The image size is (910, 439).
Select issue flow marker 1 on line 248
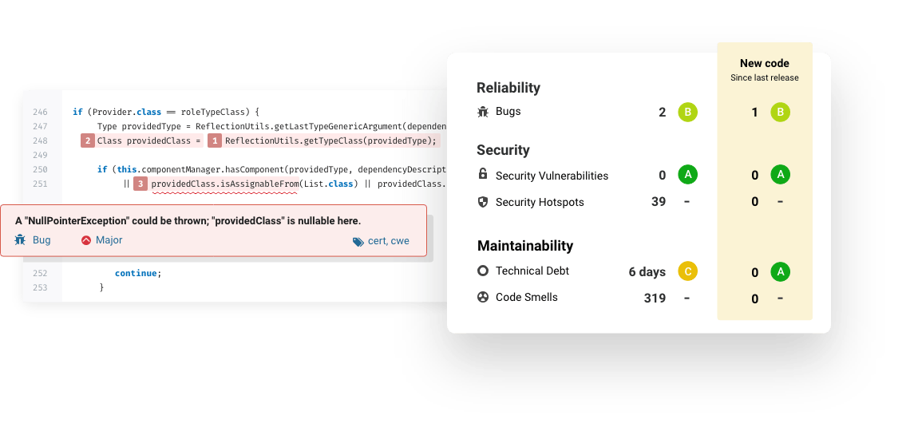click(x=215, y=140)
